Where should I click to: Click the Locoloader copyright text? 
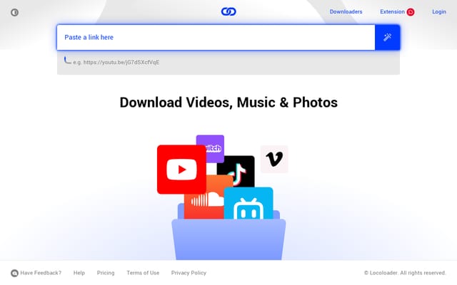[x=405, y=273]
